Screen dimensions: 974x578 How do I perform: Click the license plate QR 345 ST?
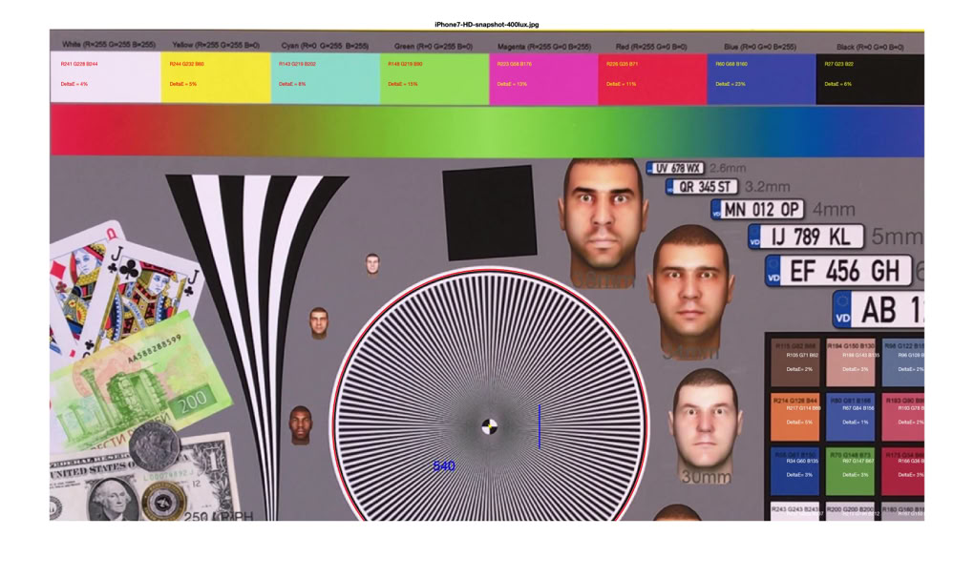[x=702, y=187]
